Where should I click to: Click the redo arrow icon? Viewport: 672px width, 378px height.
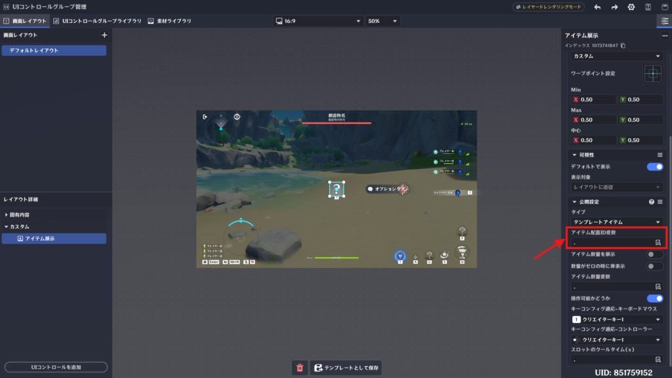(614, 7)
